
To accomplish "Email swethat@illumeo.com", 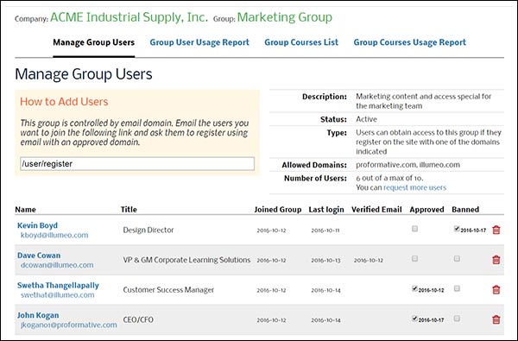I will point(57,295).
